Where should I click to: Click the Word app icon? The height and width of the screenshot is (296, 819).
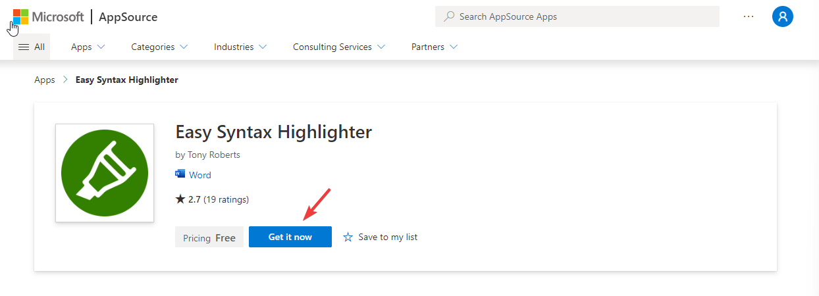[x=180, y=174]
